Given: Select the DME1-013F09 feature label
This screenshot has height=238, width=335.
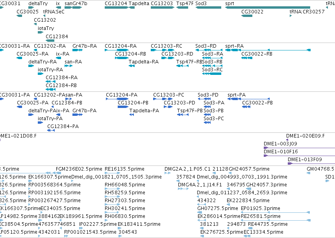Looking at the screenshot, I should pos(305,160).
